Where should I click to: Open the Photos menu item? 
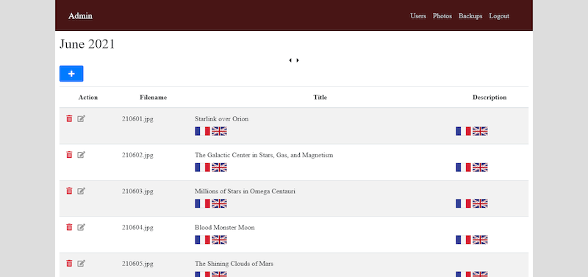point(442,16)
